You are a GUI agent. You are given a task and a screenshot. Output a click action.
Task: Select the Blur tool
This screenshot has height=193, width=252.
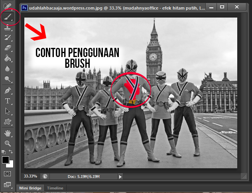click(8, 69)
